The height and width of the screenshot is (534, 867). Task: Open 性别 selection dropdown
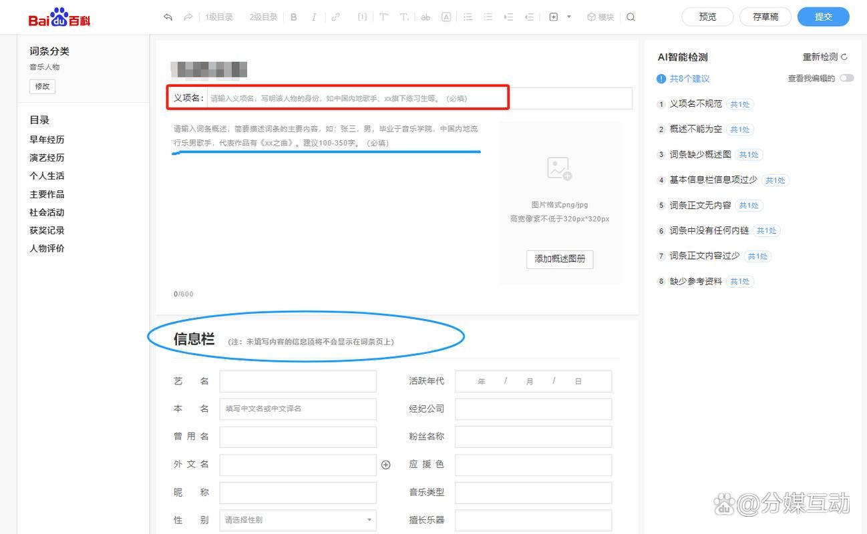pos(298,520)
